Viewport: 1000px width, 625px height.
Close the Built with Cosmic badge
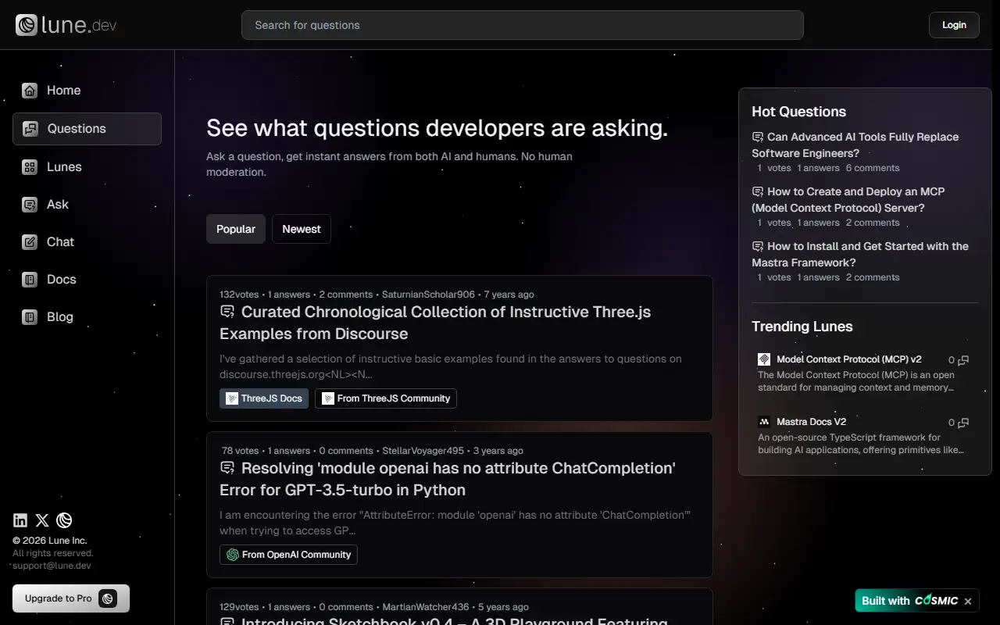click(968, 601)
